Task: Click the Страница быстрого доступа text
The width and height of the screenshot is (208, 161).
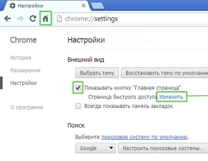Action: pyautogui.click(x=123, y=97)
